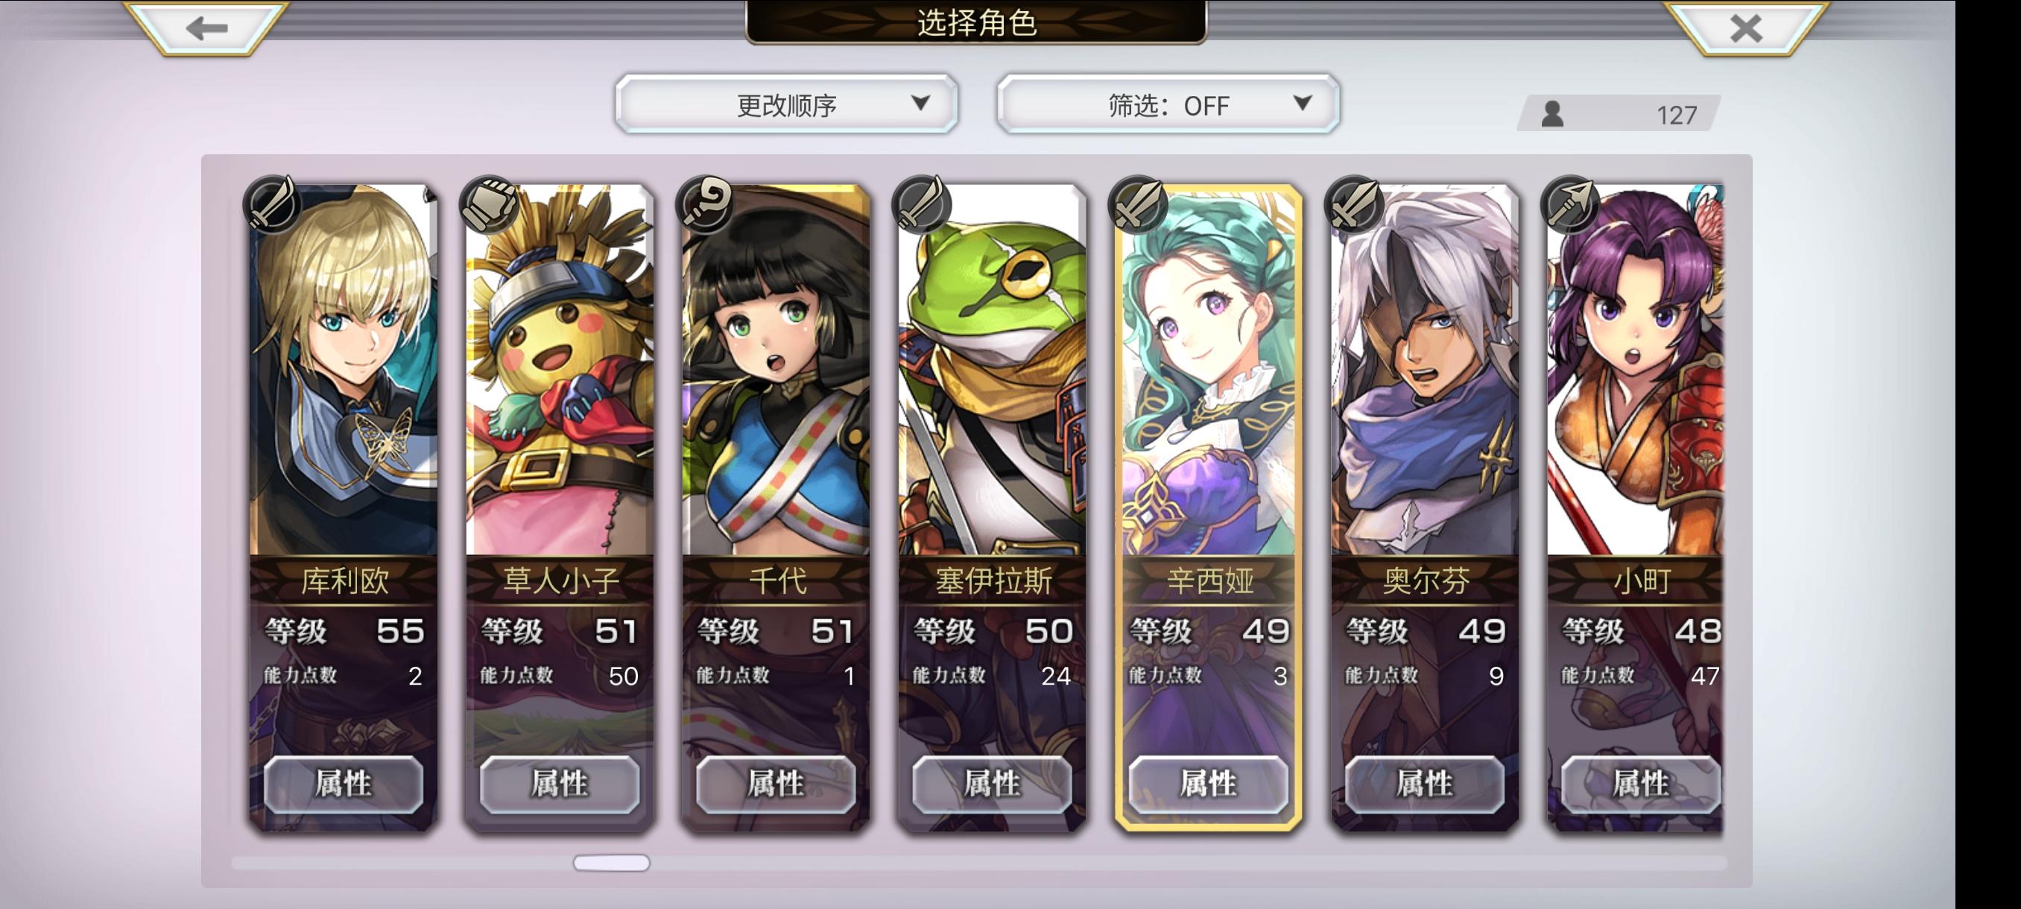Image resolution: width=2021 pixels, height=909 pixels.
Task: Open 属性 for 辛西娅
Action: click(1208, 784)
